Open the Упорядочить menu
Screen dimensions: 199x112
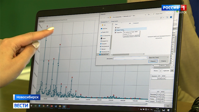click(105, 22)
